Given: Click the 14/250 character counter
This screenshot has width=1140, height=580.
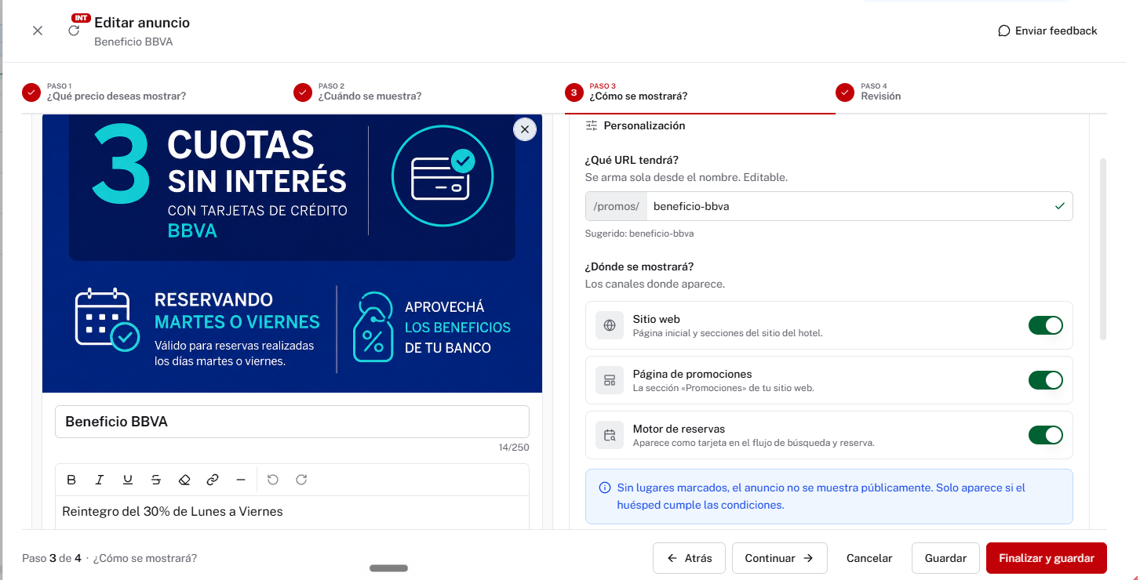Looking at the screenshot, I should click(x=514, y=448).
